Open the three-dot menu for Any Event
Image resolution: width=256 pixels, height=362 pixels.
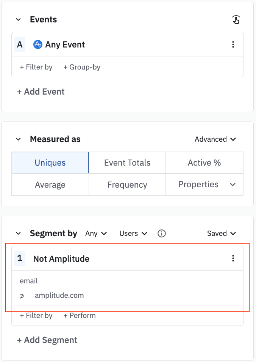point(233,44)
